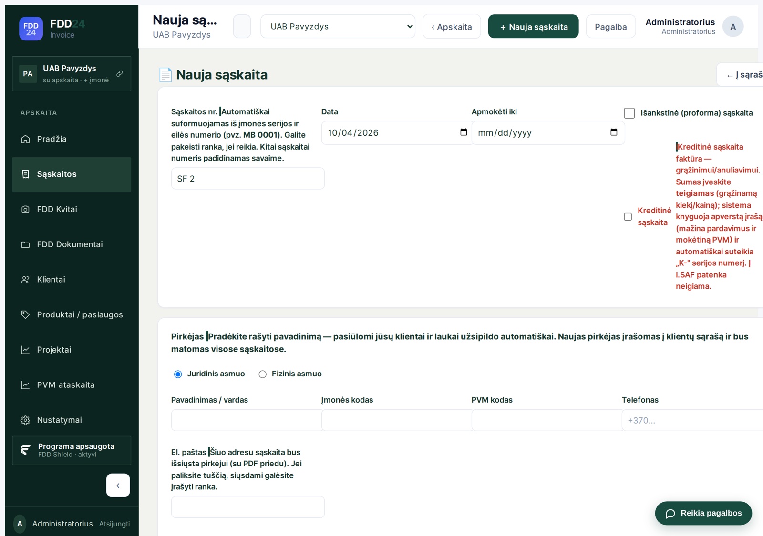Image resolution: width=763 pixels, height=536 pixels.
Task: Enable Išankstinė (proforma) sąskaita checkbox
Action: (x=629, y=113)
